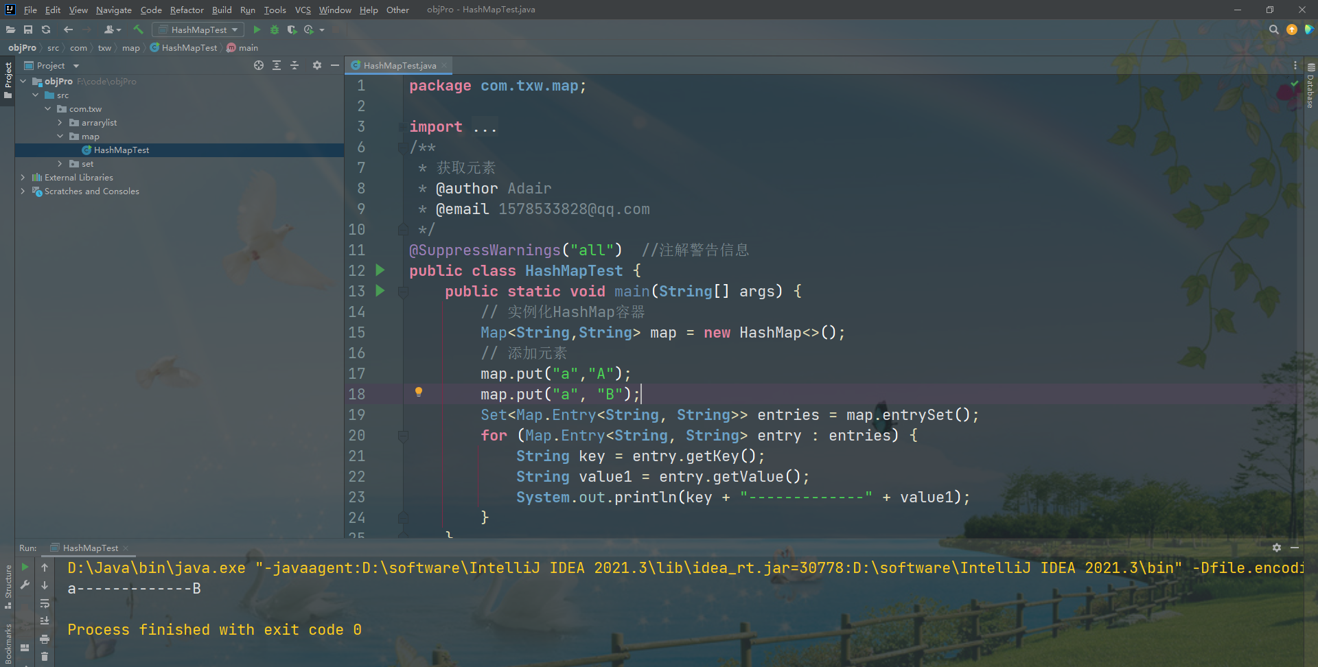The height and width of the screenshot is (667, 1318).
Task: Click the yellow intention lightbulb on line 18
Action: pyautogui.click(x=418, y=392)
